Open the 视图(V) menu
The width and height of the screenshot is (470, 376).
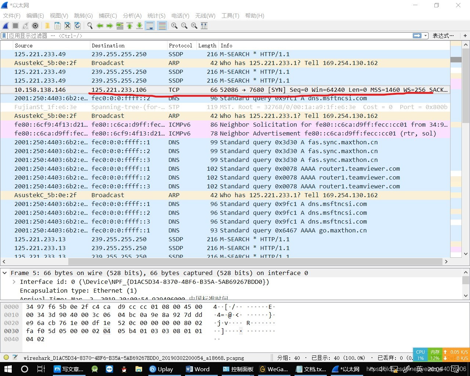coord(59,15)
